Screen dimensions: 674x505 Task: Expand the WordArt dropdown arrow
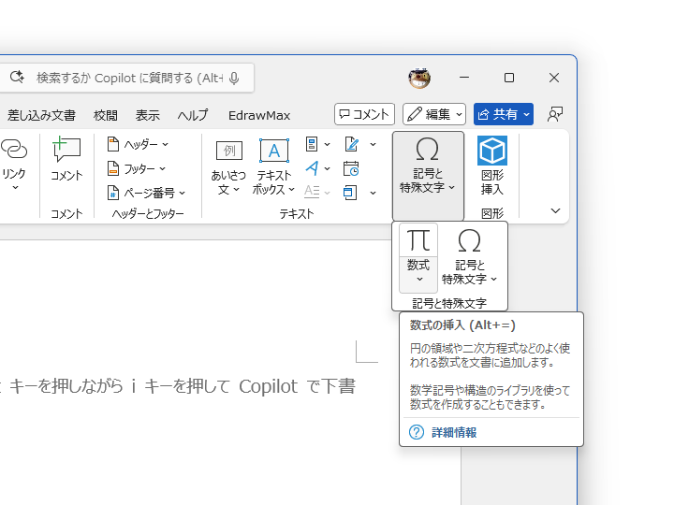(x=327, y=168)
